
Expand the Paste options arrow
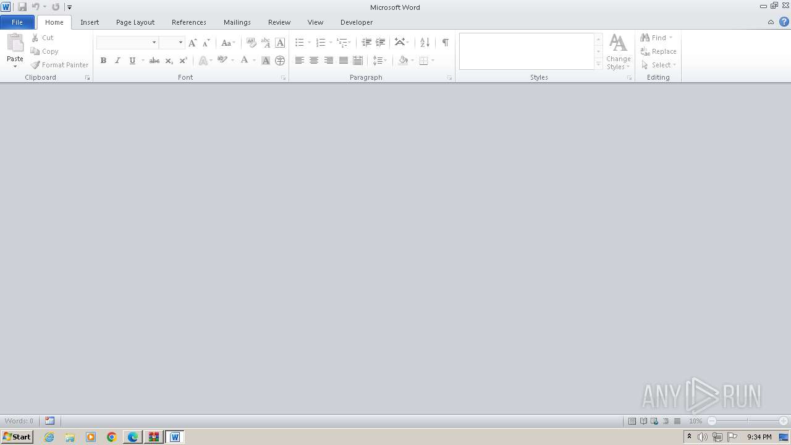point(15,66)
